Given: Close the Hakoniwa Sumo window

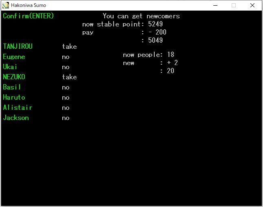Looking at the screenshot, I should click(x=252, y=5).
